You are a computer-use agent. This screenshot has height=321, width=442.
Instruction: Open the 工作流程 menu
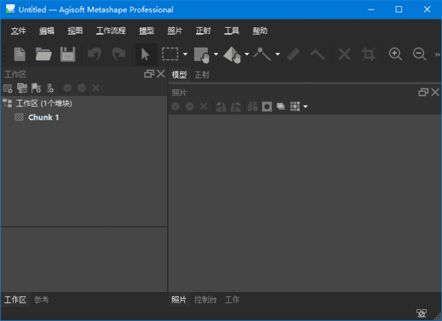pos(110,31)
